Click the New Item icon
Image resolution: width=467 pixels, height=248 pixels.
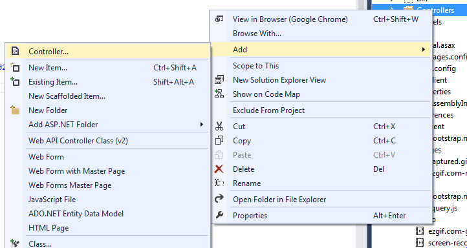(x=15, y=68)
